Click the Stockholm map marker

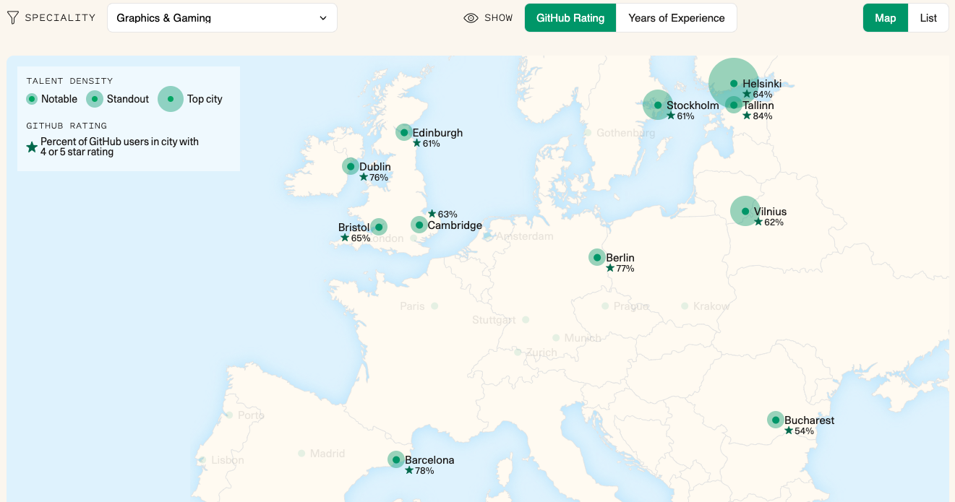(658, 105)
